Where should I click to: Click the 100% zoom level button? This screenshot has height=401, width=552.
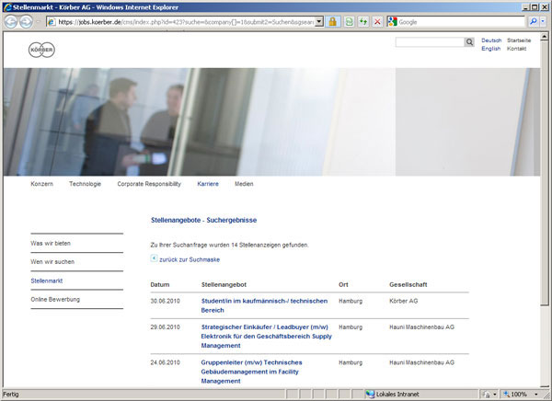pos(516,395)
